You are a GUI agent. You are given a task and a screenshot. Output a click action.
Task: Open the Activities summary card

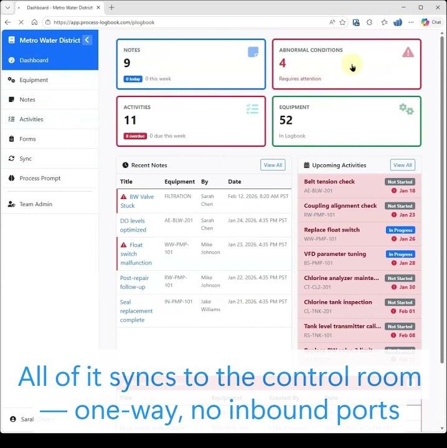click(191, 121)
